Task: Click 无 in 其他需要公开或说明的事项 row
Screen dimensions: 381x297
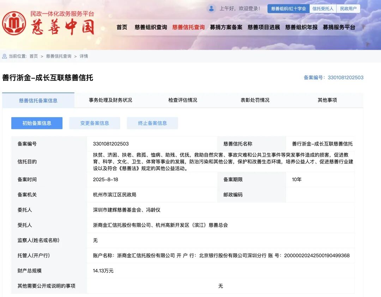Action: pyautogui.click(x=220, y=286)
